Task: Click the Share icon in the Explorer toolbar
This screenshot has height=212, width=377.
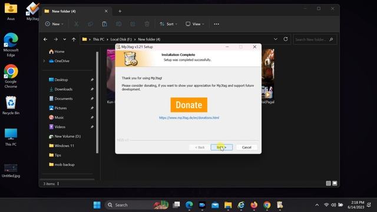Action: (133, 24)
